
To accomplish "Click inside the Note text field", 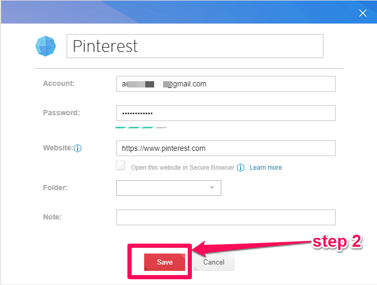I will pos(226,217).
